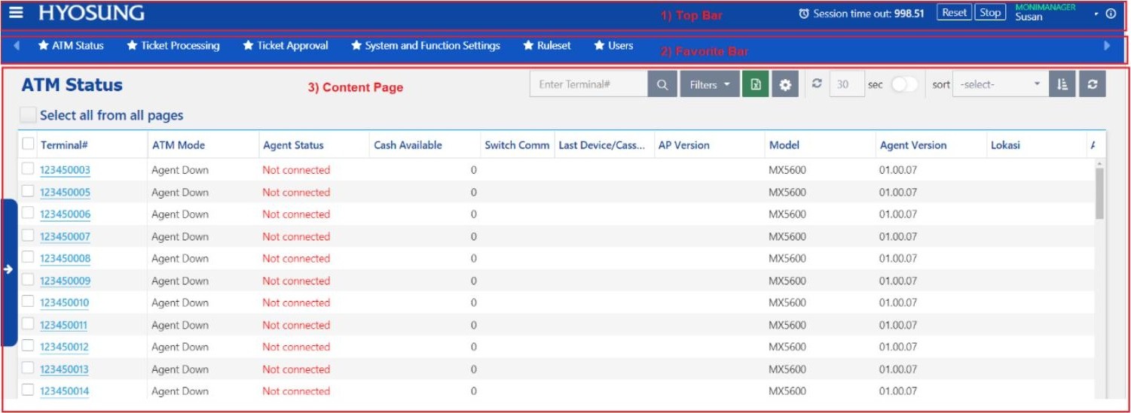Click 'Not connected' in row 123450003
The width and height of the screenshot is (1131, 413).
point(296,170)
